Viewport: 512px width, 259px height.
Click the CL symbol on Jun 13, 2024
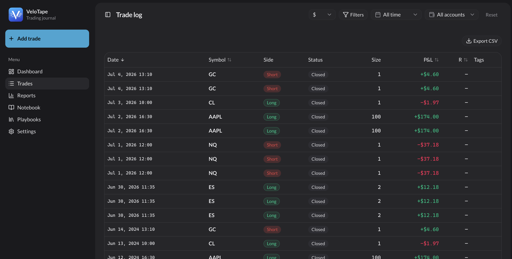[x=212, y=244]
